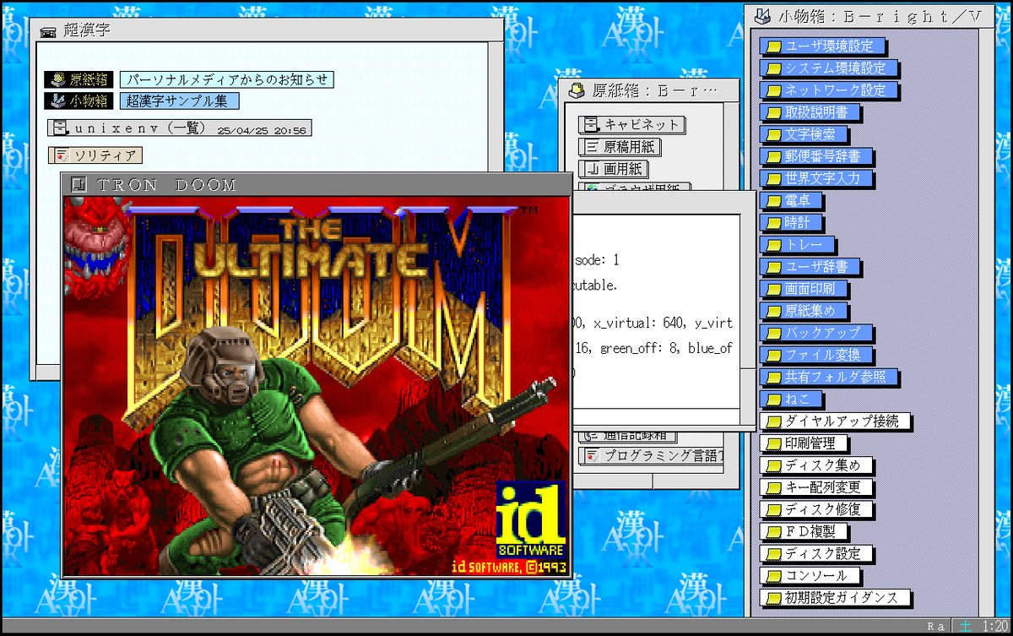Open the 時計 clock accessory

tap(791, 223)
